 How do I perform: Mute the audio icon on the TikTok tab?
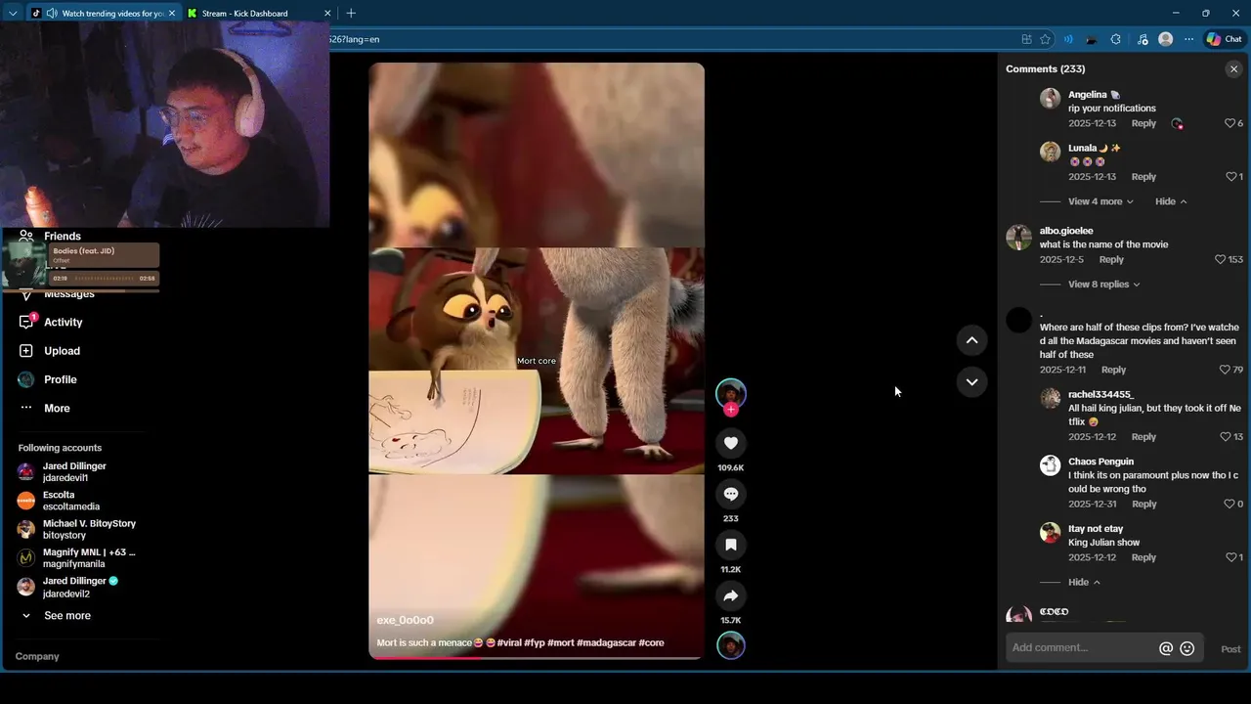[x=51, y=14]
